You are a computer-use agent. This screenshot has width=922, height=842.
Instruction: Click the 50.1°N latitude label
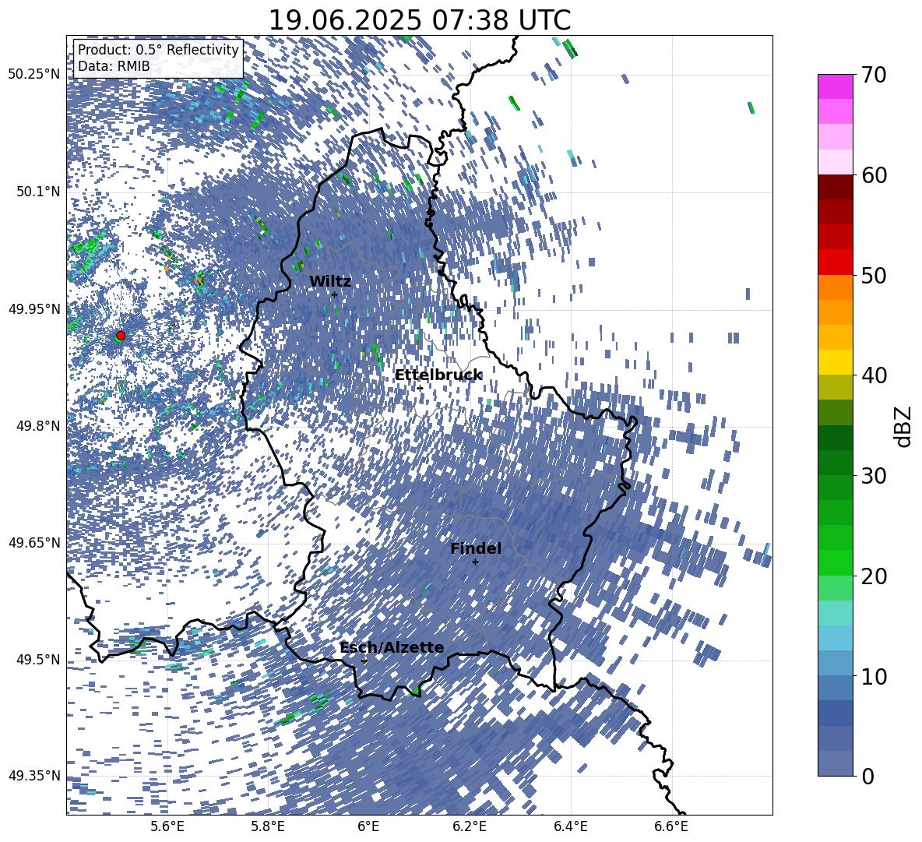[37, 192]
